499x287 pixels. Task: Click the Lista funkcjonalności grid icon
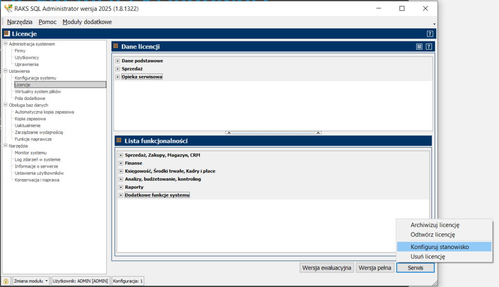(119, 140)
